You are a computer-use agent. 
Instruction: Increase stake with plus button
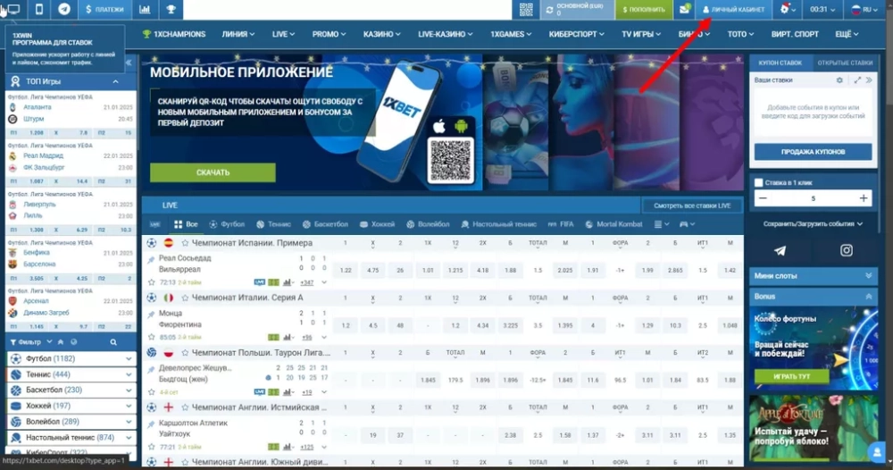click(x=864, y=198)
